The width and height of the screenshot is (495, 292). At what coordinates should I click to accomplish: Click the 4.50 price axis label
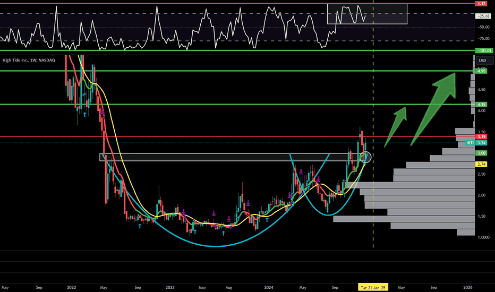(481, 90)
